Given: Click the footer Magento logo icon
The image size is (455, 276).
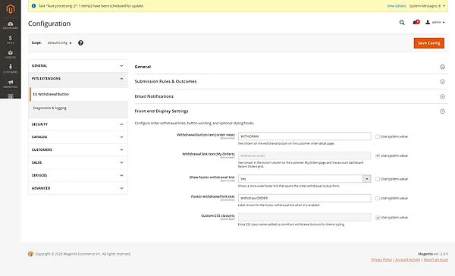Looking at the screenshot, I should point(31,254).
